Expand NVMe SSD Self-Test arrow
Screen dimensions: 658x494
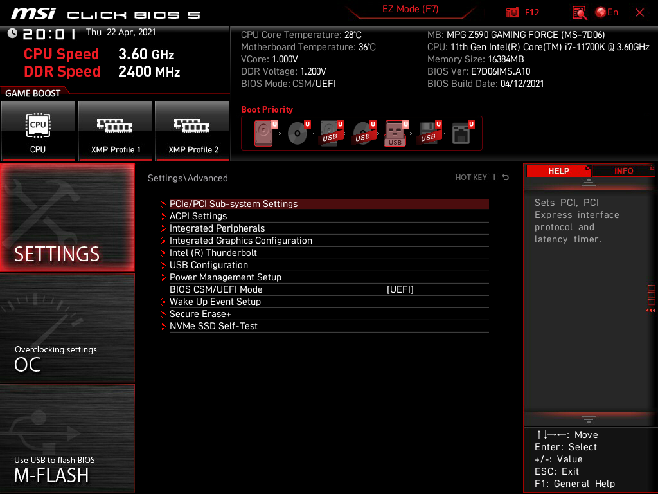pyautogui.click(x=163, y=326)
